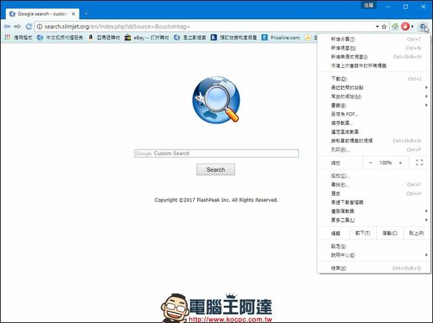Click the Google Custom Search input box
Viewport: 433px width, 323px height.
tap(217, 154)
